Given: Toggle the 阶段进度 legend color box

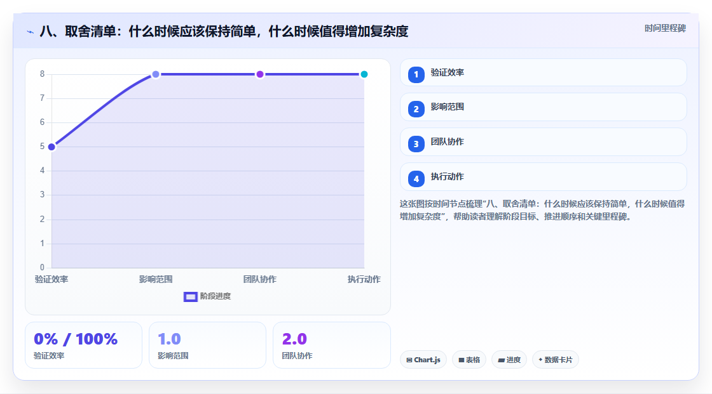Looking at the screenshot, I should [190, 297].
